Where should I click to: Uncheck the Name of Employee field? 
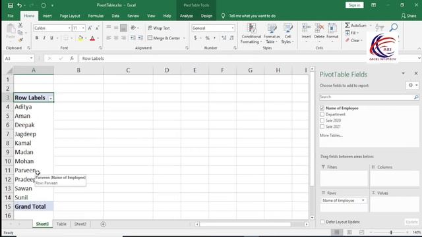click(322, 108)
